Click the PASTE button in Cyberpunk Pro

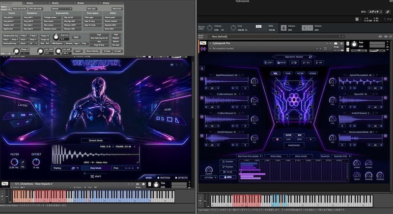coord(281,62)
